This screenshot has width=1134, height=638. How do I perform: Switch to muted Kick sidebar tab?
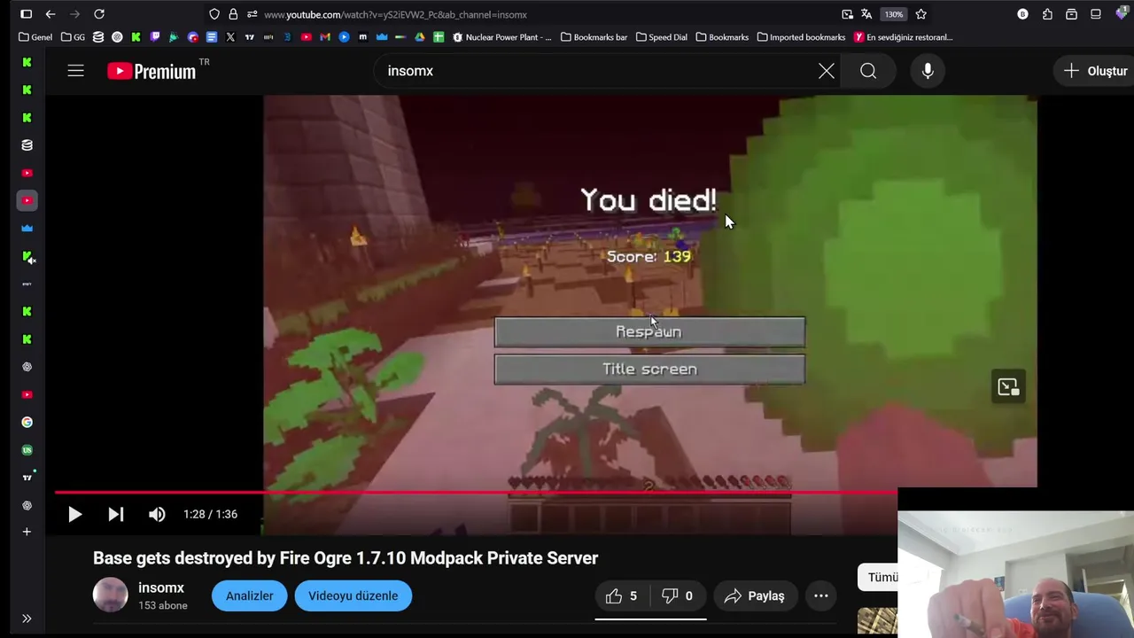[x=27, y=257]
